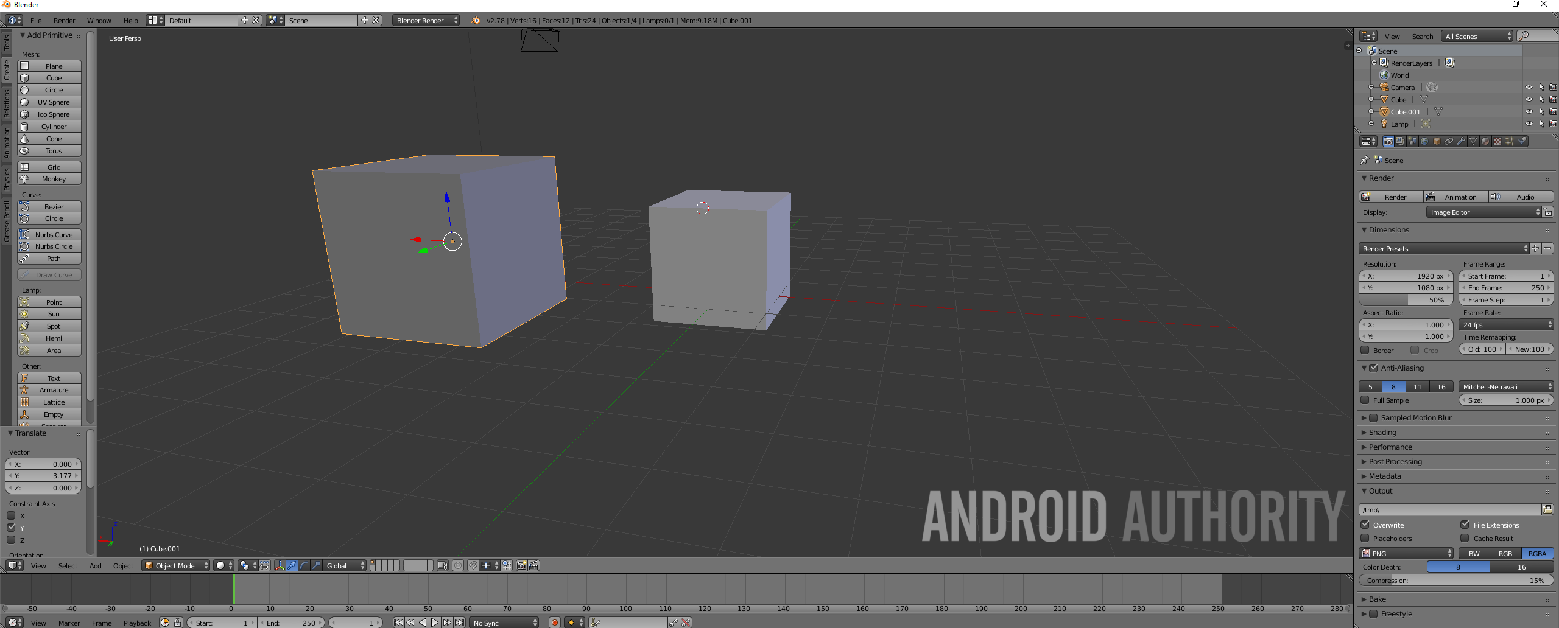Screen dimensions: 1559x628
Task: Hide Cube.001 using its eye icon
Action: (x=1529, y=112)
